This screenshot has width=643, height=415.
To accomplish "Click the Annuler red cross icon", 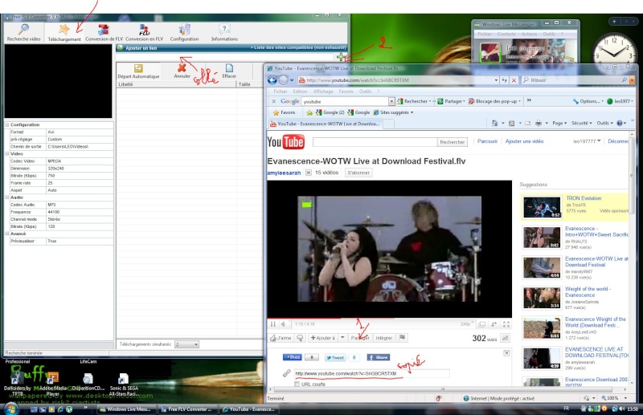I will pos(182,67).
